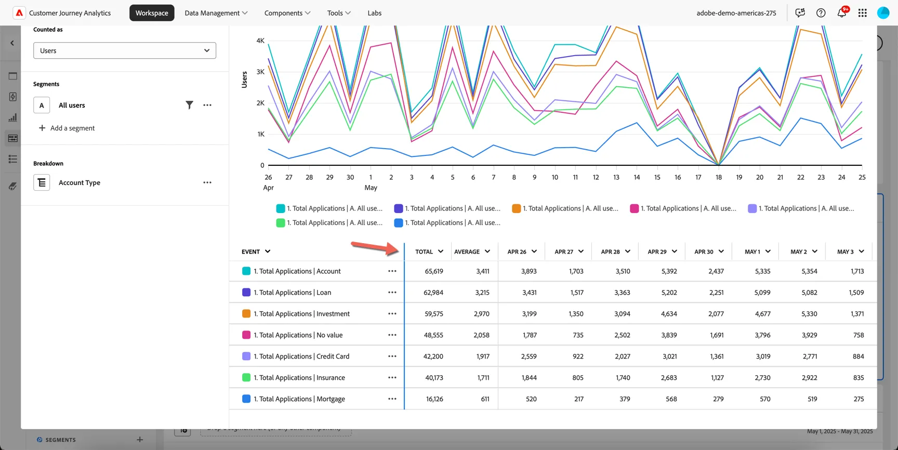Screen dimensions: 898x450
Task: Expand the TOTAL column sort chevron
Action: point(441,252)
